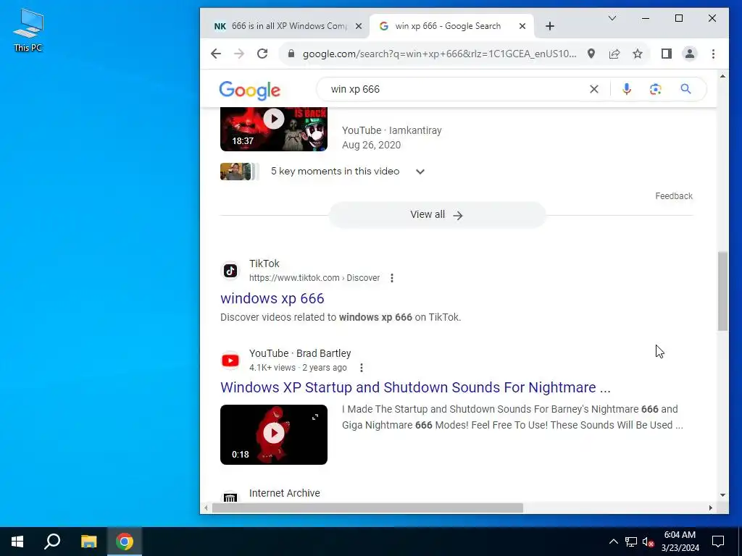
Task: Click the YouTube favicon for Brad Bartley
Action: click(x=230, y=361)
